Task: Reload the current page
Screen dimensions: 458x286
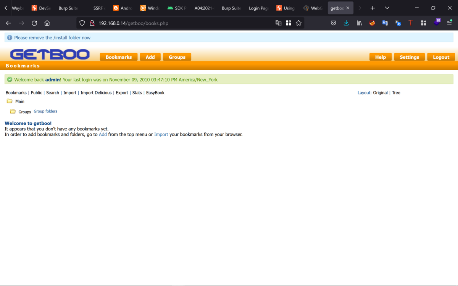Action: click(34, 23)
